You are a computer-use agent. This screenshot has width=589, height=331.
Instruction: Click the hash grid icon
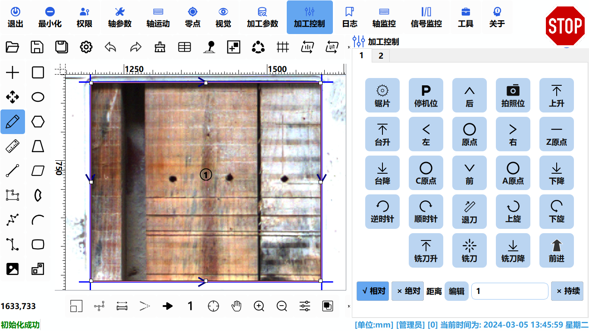tap(283, 47)
